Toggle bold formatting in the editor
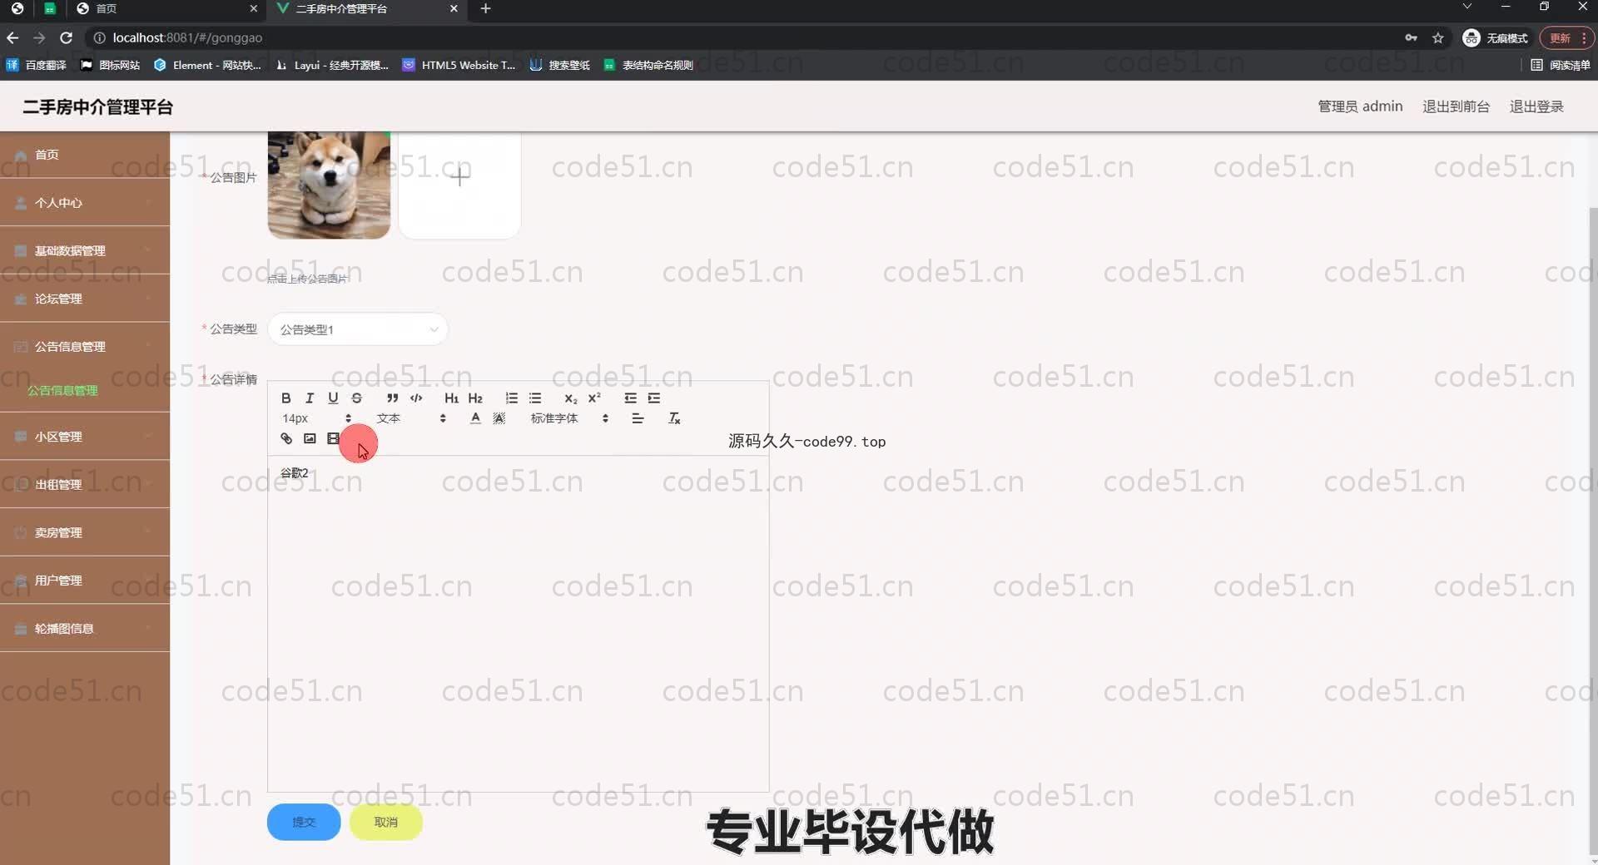Image resolution: width=1598 pixels, height=865 pixels. [x=285, y=398]
